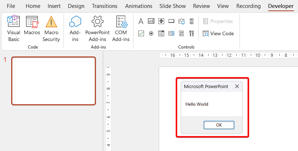Click OK in the Hello World dialog

[219, 125]
